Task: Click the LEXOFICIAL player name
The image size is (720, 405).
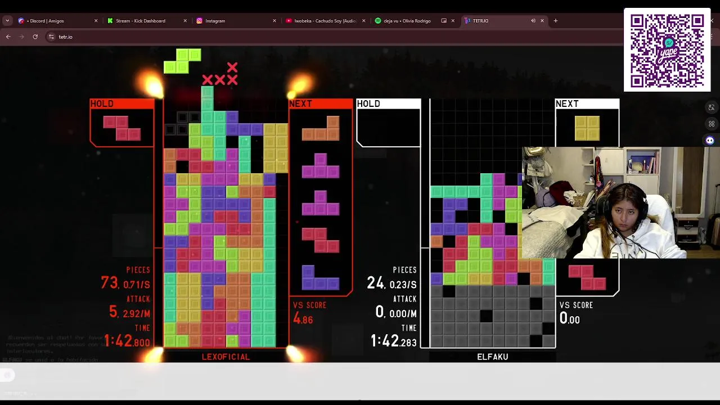Action: coord(226,357)
